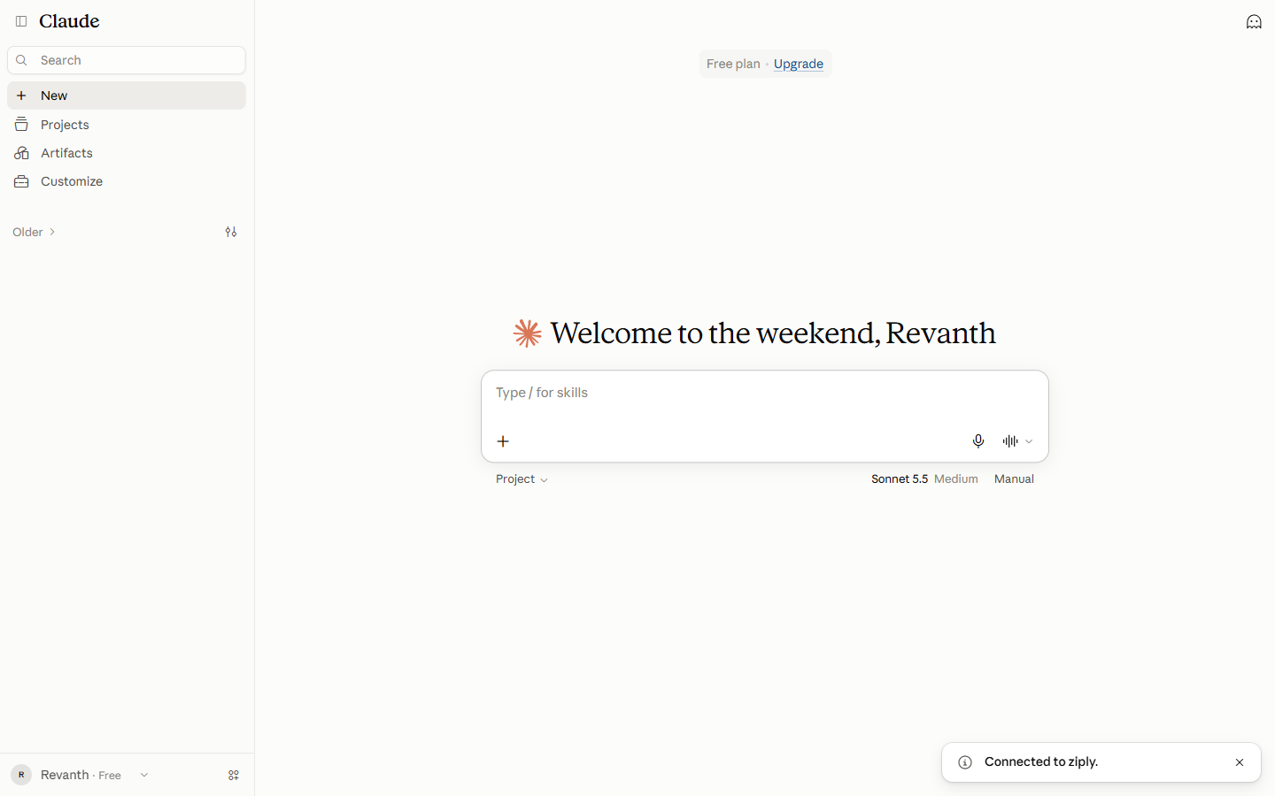Click the 'Connected to ziply.' message text

tap(1041, 762)
